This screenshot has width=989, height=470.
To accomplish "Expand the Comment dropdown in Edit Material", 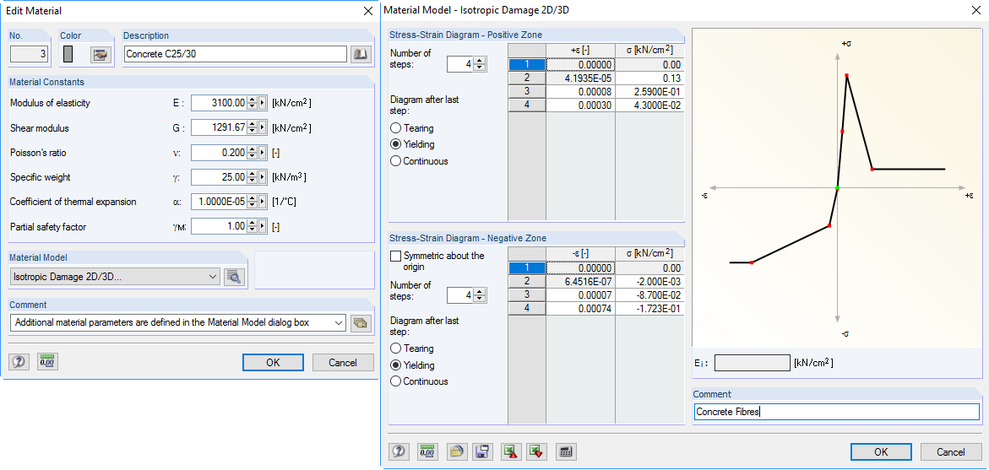I will click(339, 322).
